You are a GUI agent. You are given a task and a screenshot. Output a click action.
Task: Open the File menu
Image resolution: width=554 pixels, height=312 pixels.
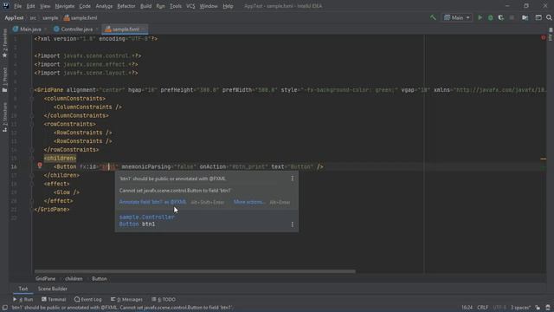[17, 6]
